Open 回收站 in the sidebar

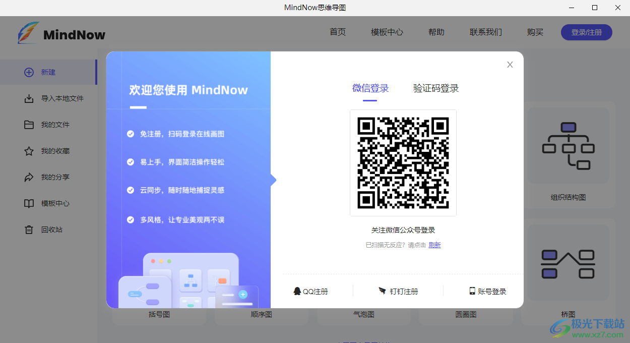pos(48,230)
